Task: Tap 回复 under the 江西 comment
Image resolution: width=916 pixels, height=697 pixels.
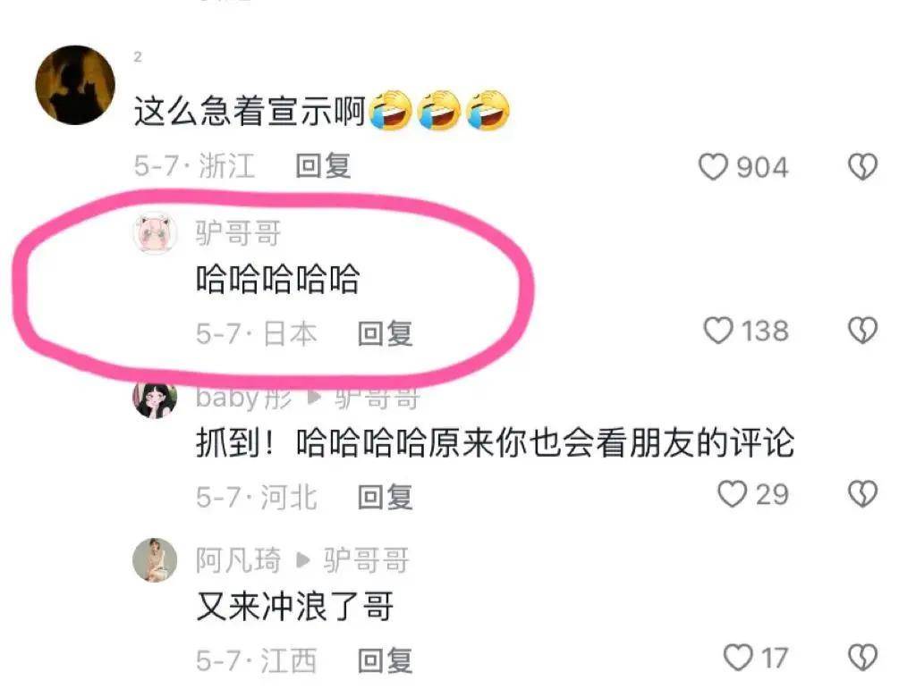Action: (385, 660)
